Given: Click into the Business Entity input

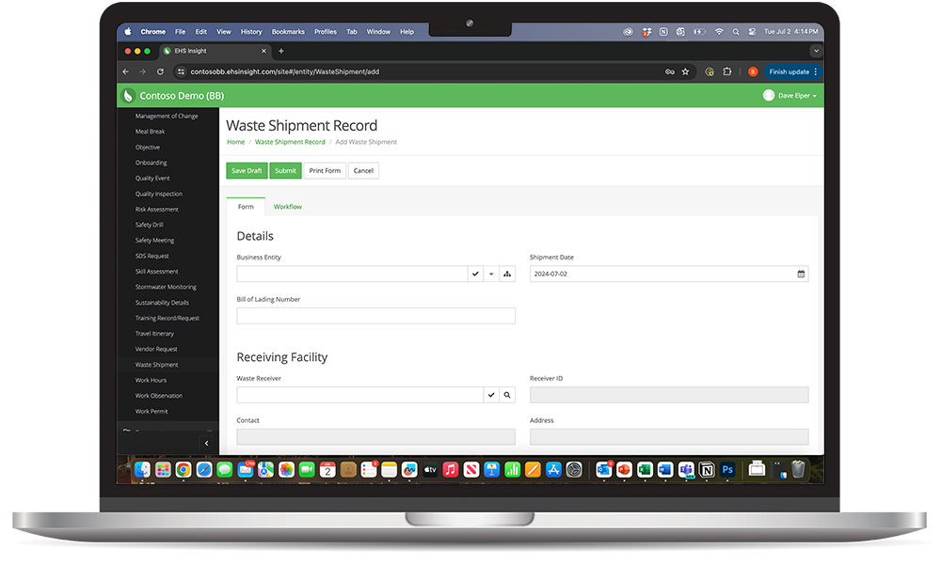Looking at the screenshot, I should click(x=352, y=274).
